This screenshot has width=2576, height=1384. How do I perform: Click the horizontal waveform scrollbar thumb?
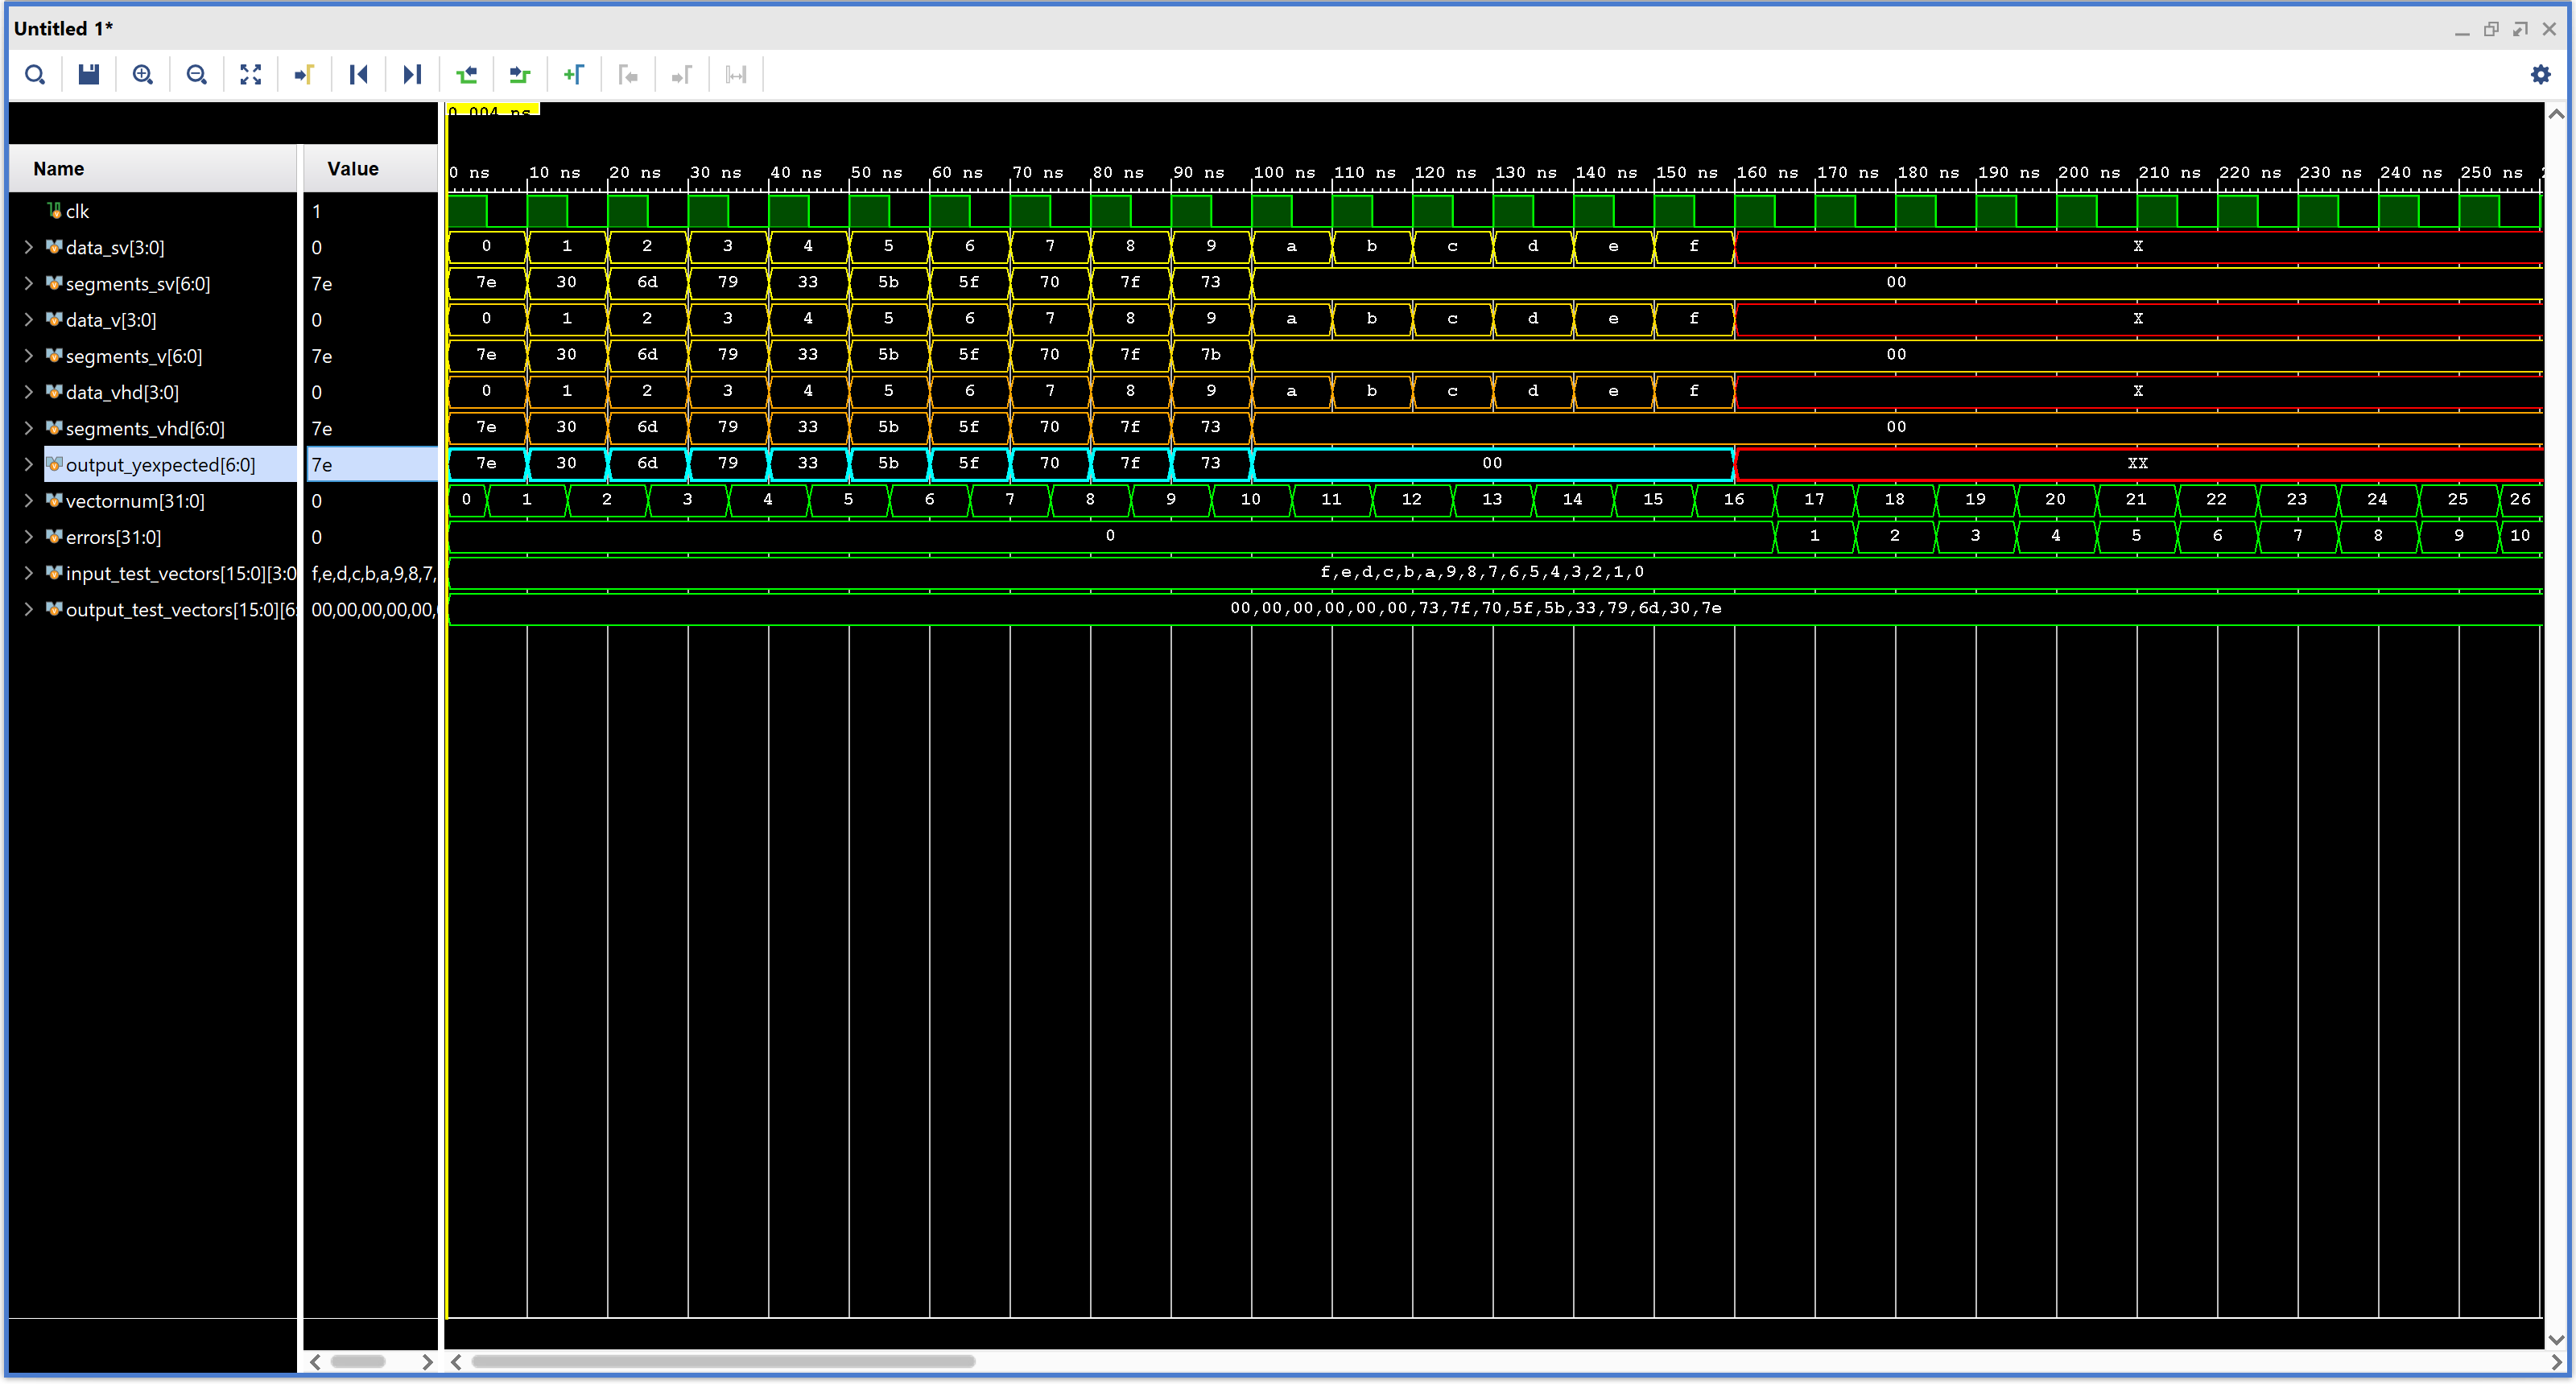(722, 1362)
